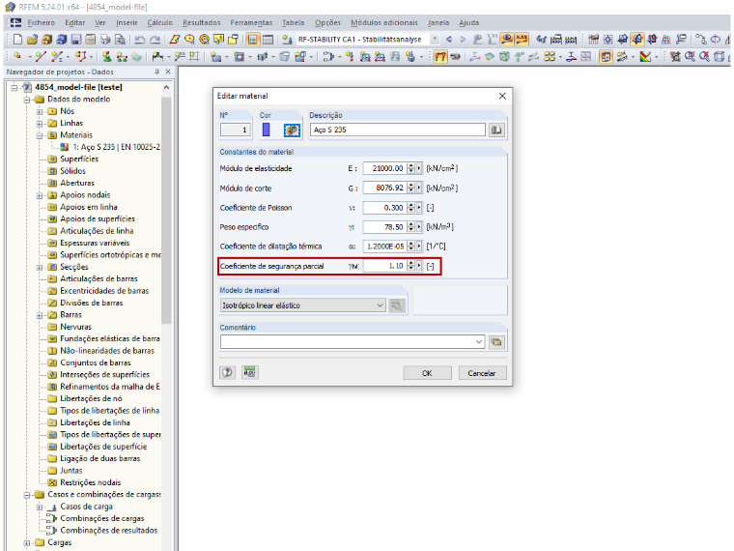Viewport: 734px width, 551px height.
Task: Click the rainbow color scale icon
Action: [645, 57]
